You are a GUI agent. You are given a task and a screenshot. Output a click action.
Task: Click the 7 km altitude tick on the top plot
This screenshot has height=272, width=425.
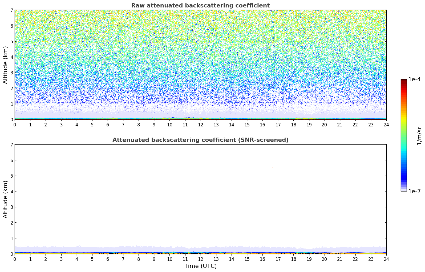pos(11,10)
